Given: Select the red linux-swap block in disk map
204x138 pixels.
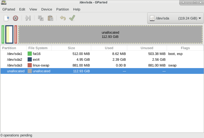Looking at the screenshot, I should point(16,34).
